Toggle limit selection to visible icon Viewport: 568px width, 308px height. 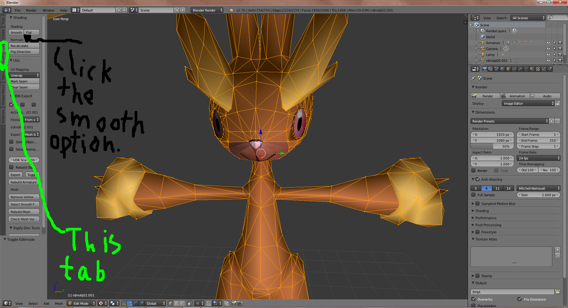coord(190,303)
